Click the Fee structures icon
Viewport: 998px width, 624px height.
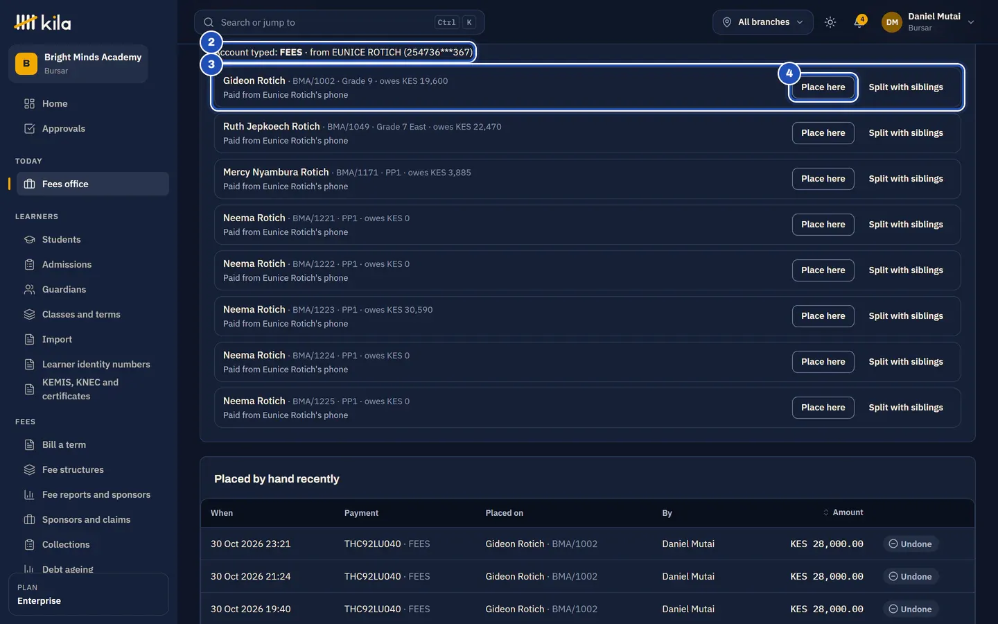coord(29,469)
